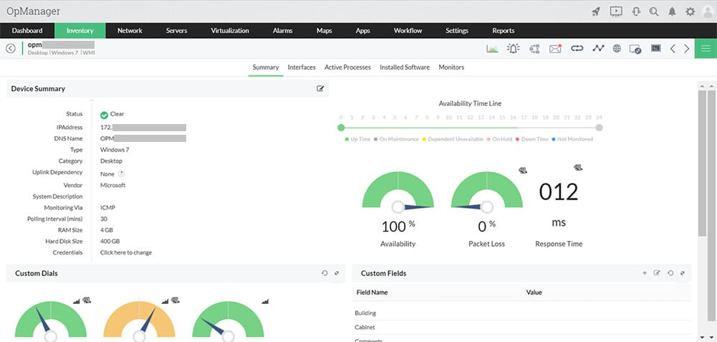Expand the Custom Fields panel
This screenshot has height=342, width=717.
point(682,273)
